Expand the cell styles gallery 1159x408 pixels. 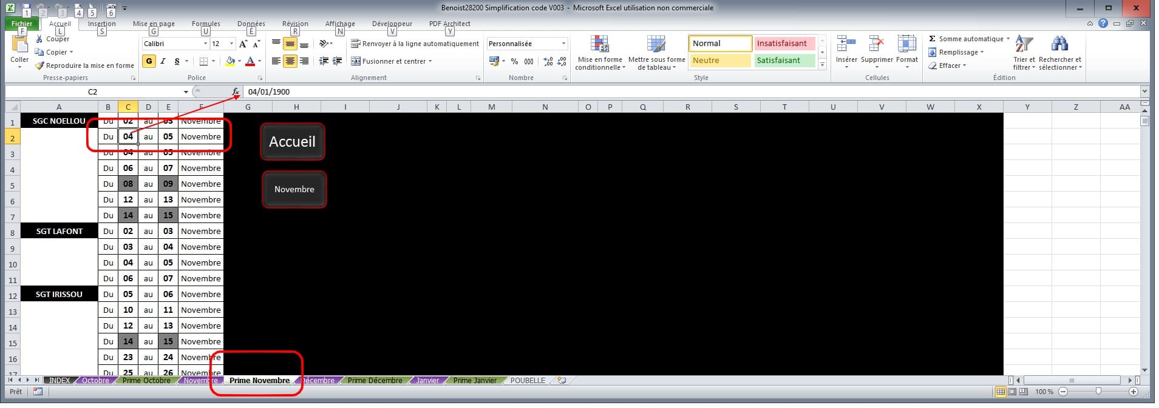point(822,64)
